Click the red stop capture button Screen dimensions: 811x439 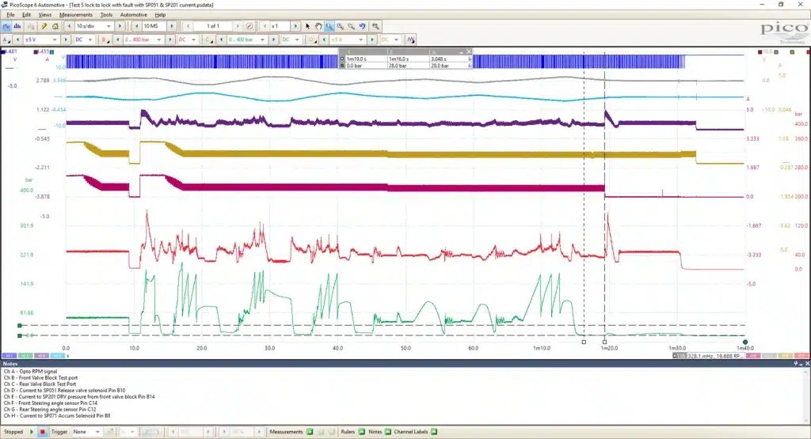[x=43, y=432]
